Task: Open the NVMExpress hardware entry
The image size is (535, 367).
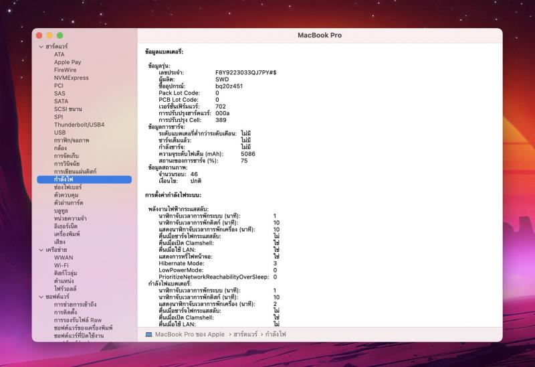Action: [x=71, y=78]
